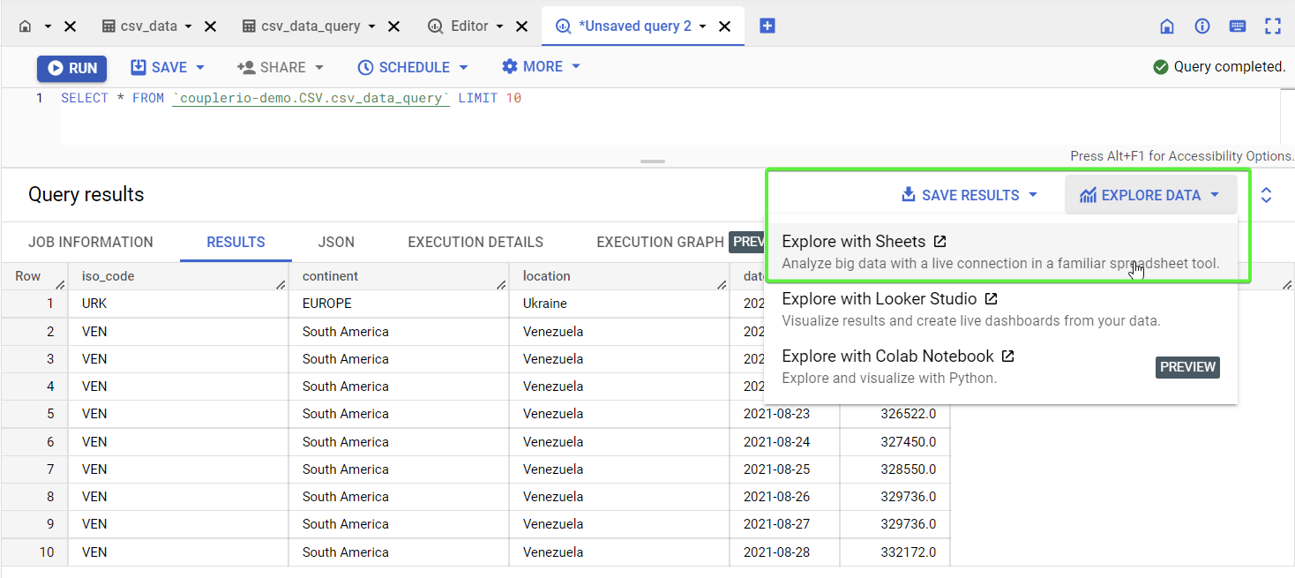Close the csv_data tab
This screenshot has height=578, width=1295.
point(211,26)
